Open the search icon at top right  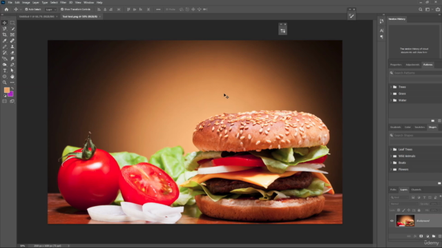tap(421, 9)
